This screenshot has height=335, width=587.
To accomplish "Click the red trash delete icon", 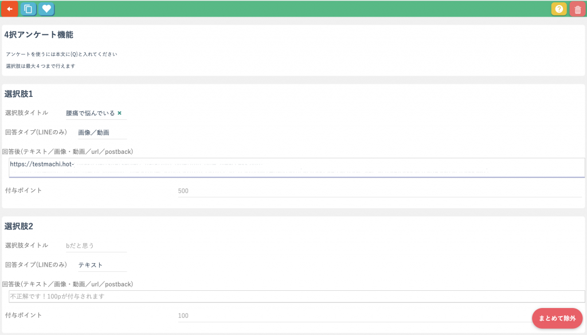I will [x=577, y=9].
